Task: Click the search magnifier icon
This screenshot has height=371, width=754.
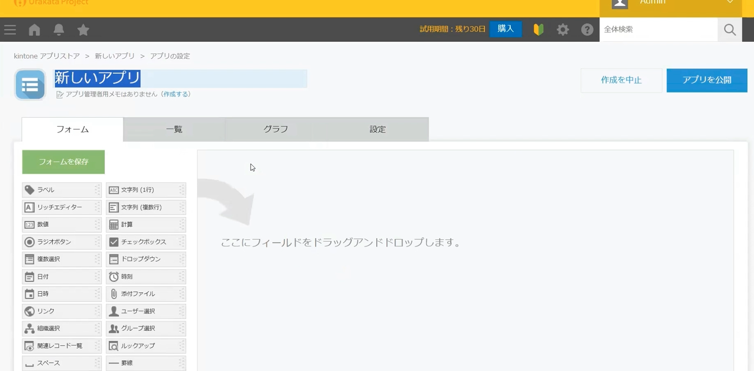Action: click(730, 30)
